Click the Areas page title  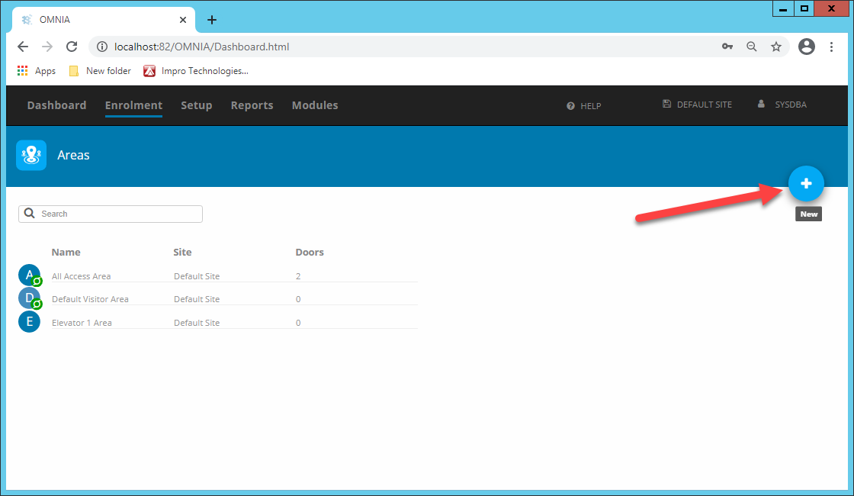pos(73,156)
